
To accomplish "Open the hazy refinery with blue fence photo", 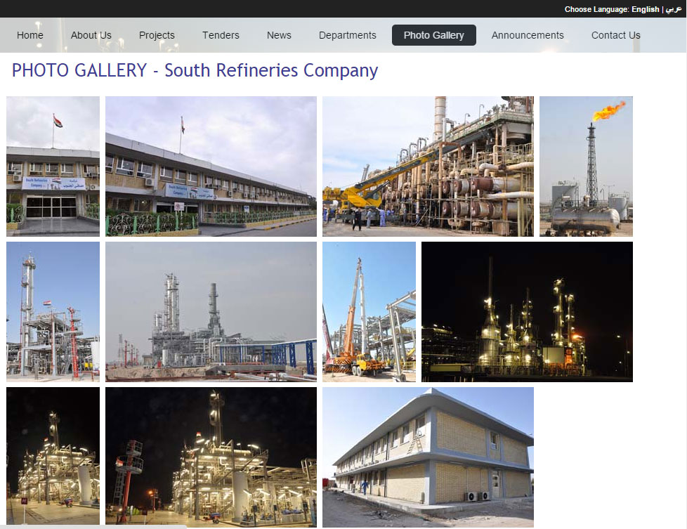I will coord(211,311).
